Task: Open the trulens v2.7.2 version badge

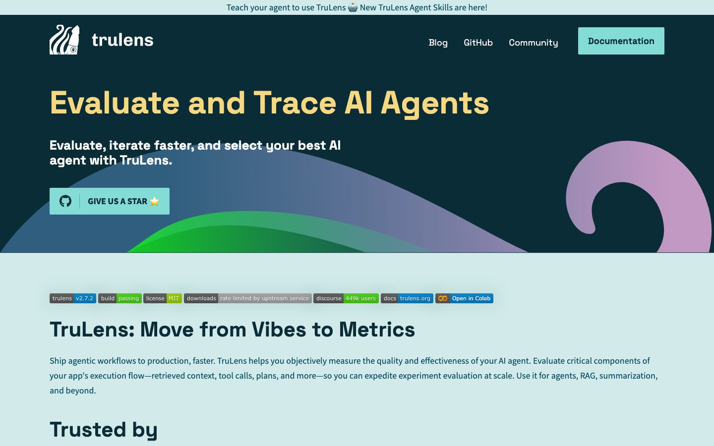Action: coord(73,298)
